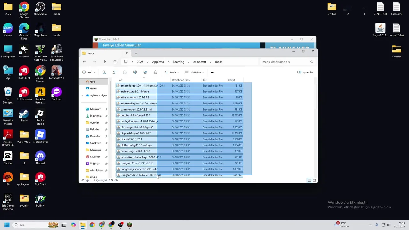This screenshot has width=409, height=230.
Task: Select Euro Truck Simulator 2 desktop icon
Action: [57, 53]
